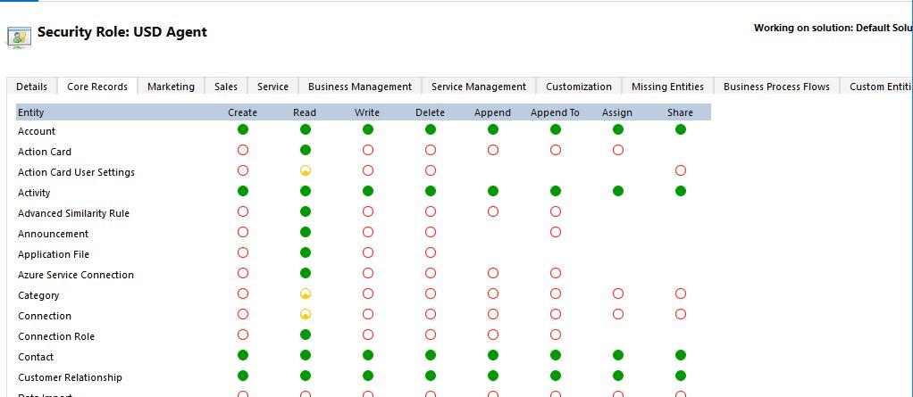This screenshot has height=397, width=913.
Task: Set Announcement Append To privilege
Action: tap(556, 232)
